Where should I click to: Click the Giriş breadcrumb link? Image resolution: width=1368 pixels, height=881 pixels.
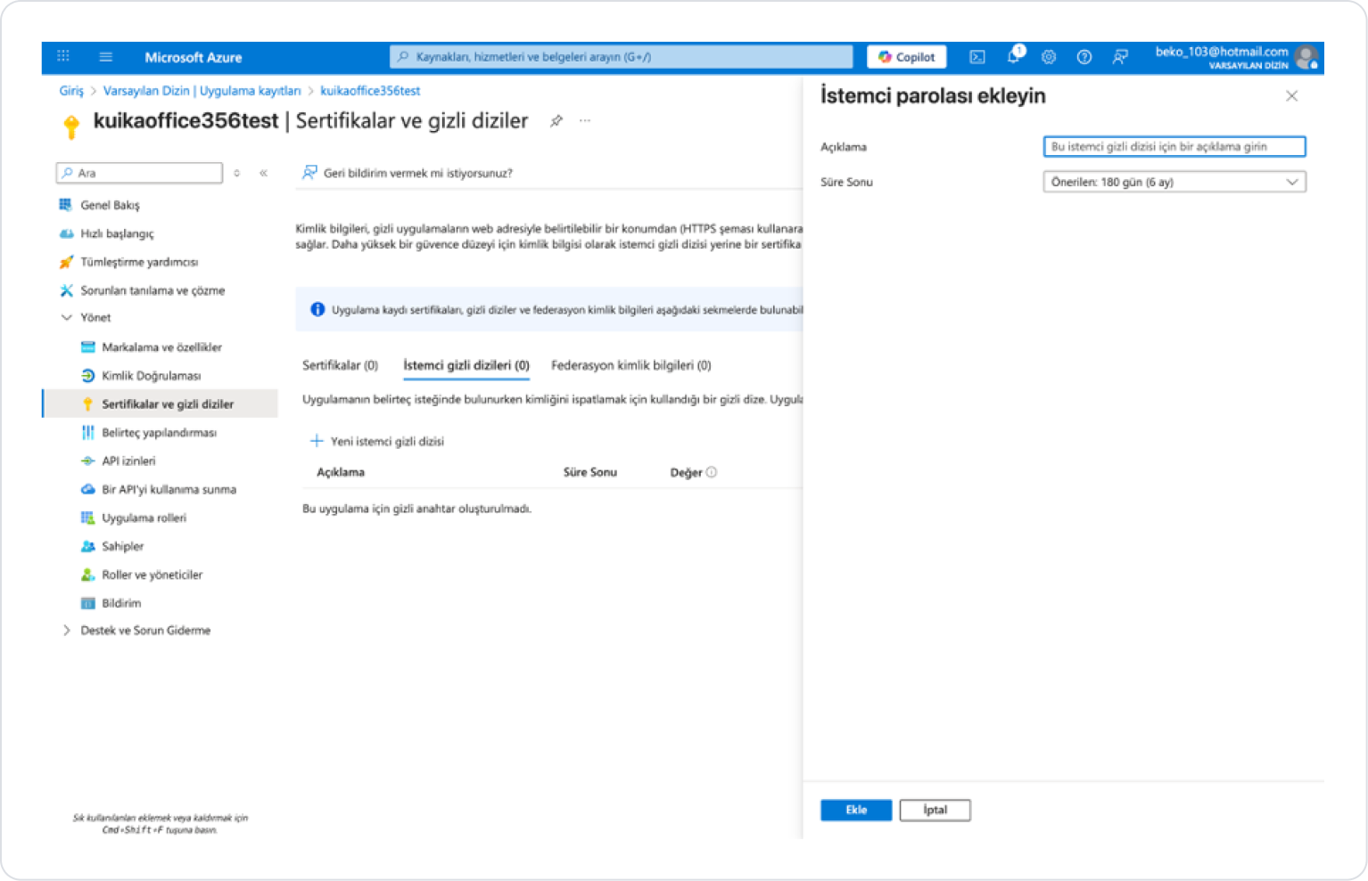71,91
